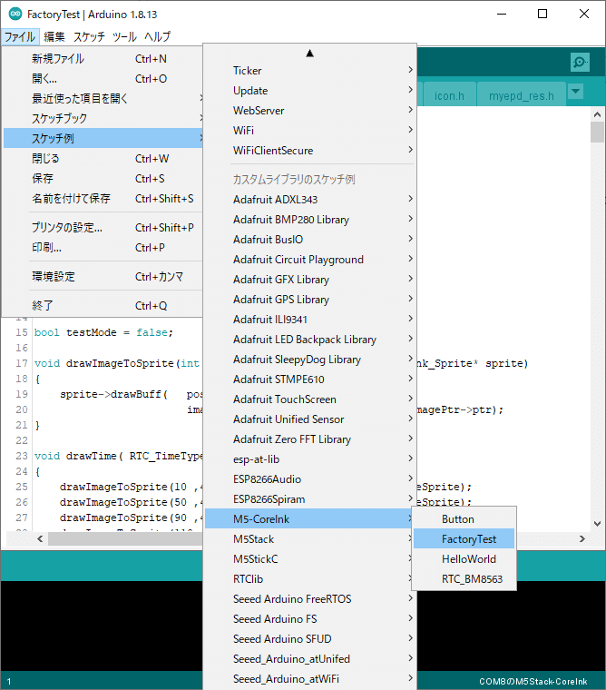Click the scroll-up arrow atop examples menu
The width and height of the screenshot is (606, 690).
(x=309, y=54)
